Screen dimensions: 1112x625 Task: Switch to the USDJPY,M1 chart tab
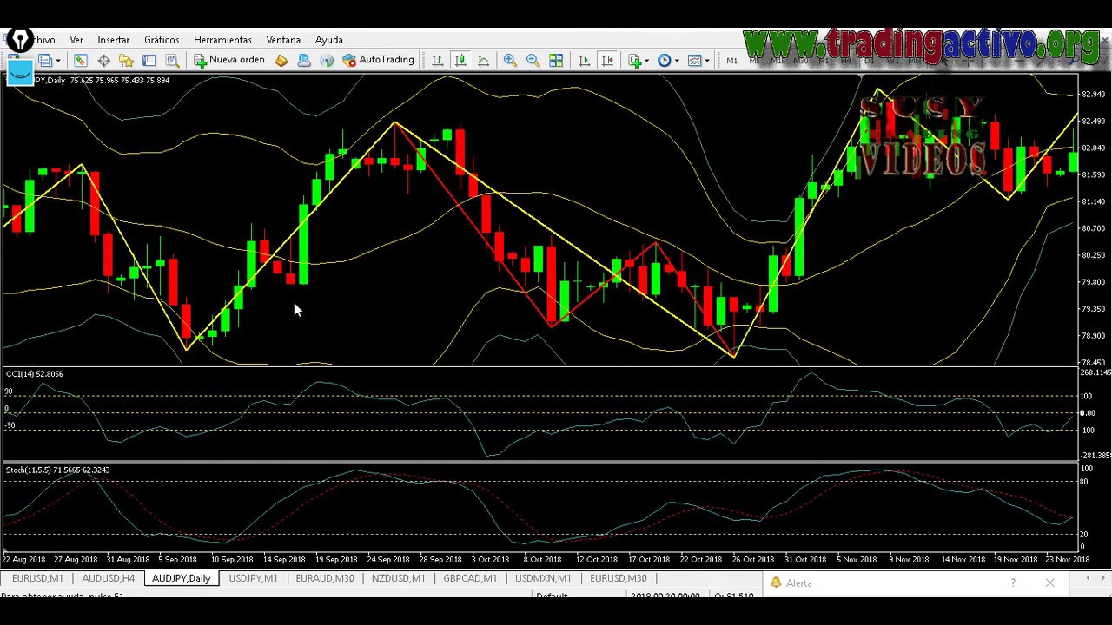[x=253, y=578]
